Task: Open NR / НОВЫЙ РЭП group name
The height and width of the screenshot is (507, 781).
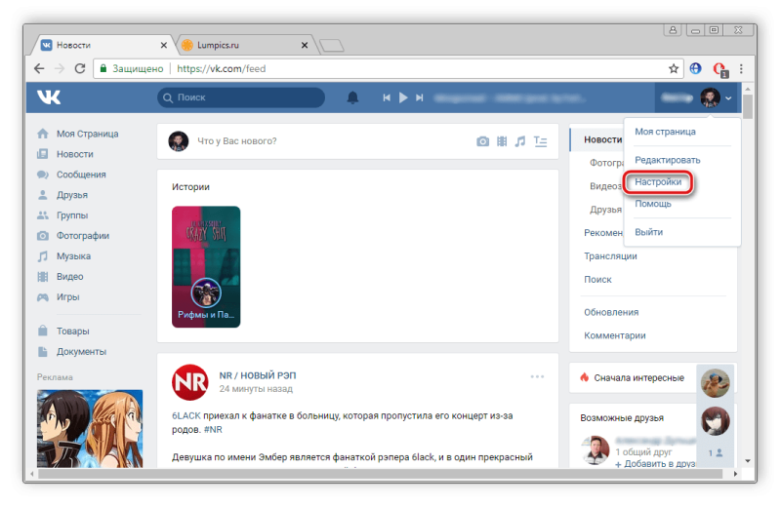Action: click(258, 375)
